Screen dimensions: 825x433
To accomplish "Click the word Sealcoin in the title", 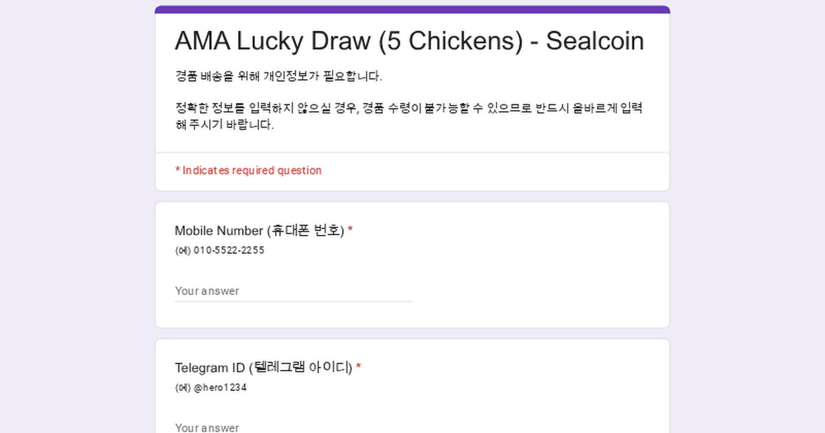I will coord(595,41).
